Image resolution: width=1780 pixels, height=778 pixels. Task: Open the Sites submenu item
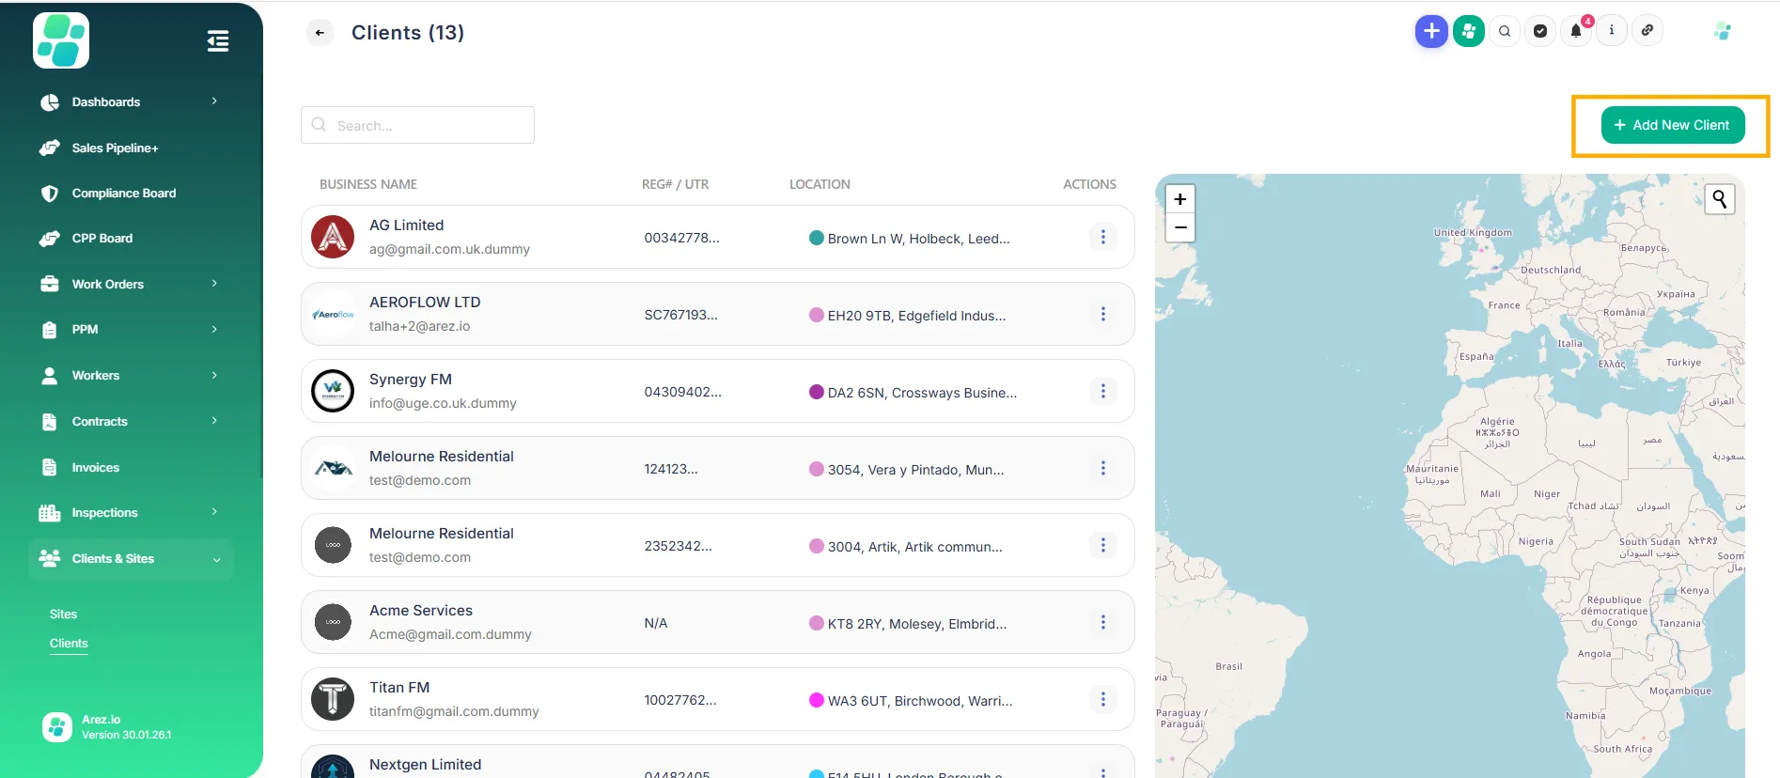pyautogui.click(x=63, y=614)
